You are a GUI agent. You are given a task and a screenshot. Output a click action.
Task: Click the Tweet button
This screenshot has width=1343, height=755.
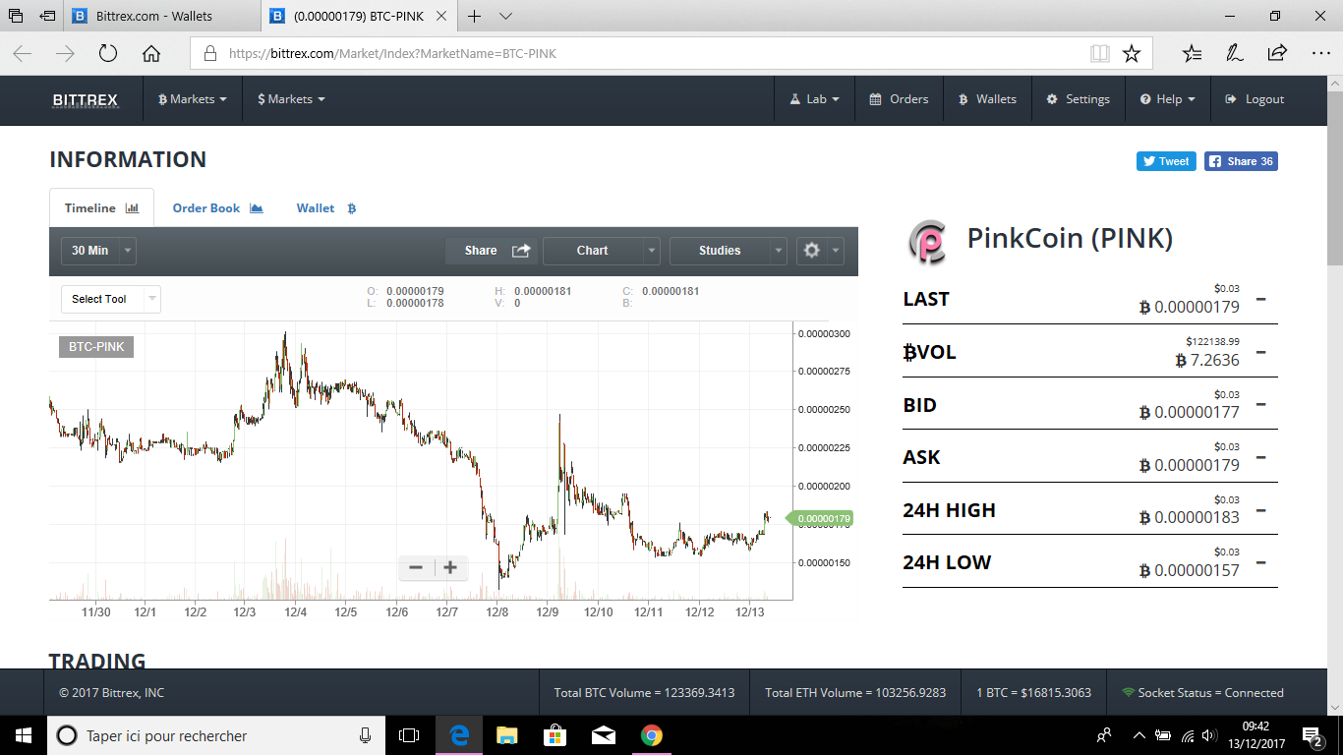click(1166, 161)
